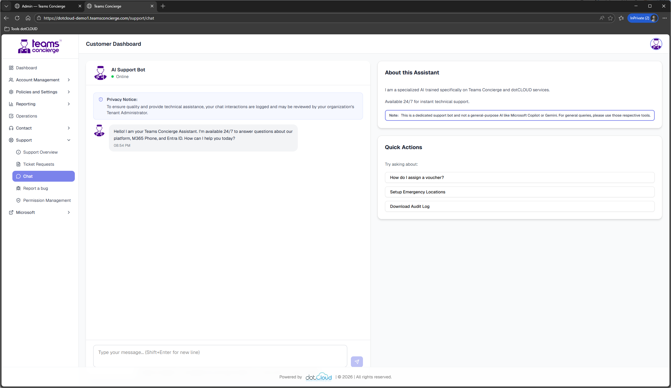This screenshot has height=388, width=671.
Task: Go to browser home icon
Action: click(28, 18)
